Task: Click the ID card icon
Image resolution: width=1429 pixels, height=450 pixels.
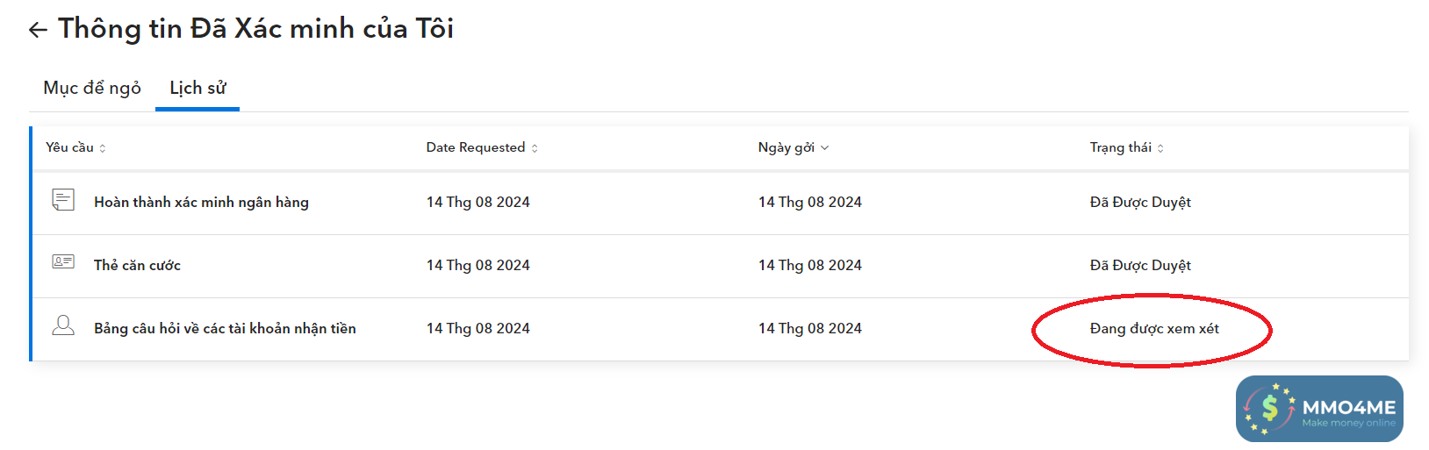Action: (63, 262)
